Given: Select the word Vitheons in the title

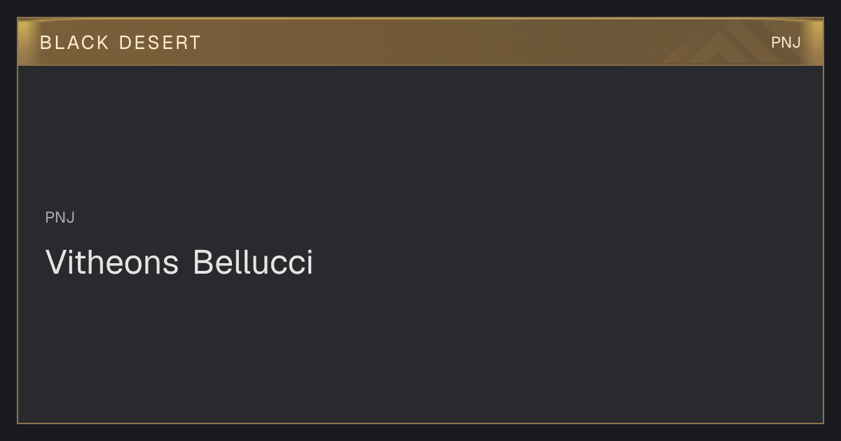Looking at the screenshot, I should coord(112,262).
